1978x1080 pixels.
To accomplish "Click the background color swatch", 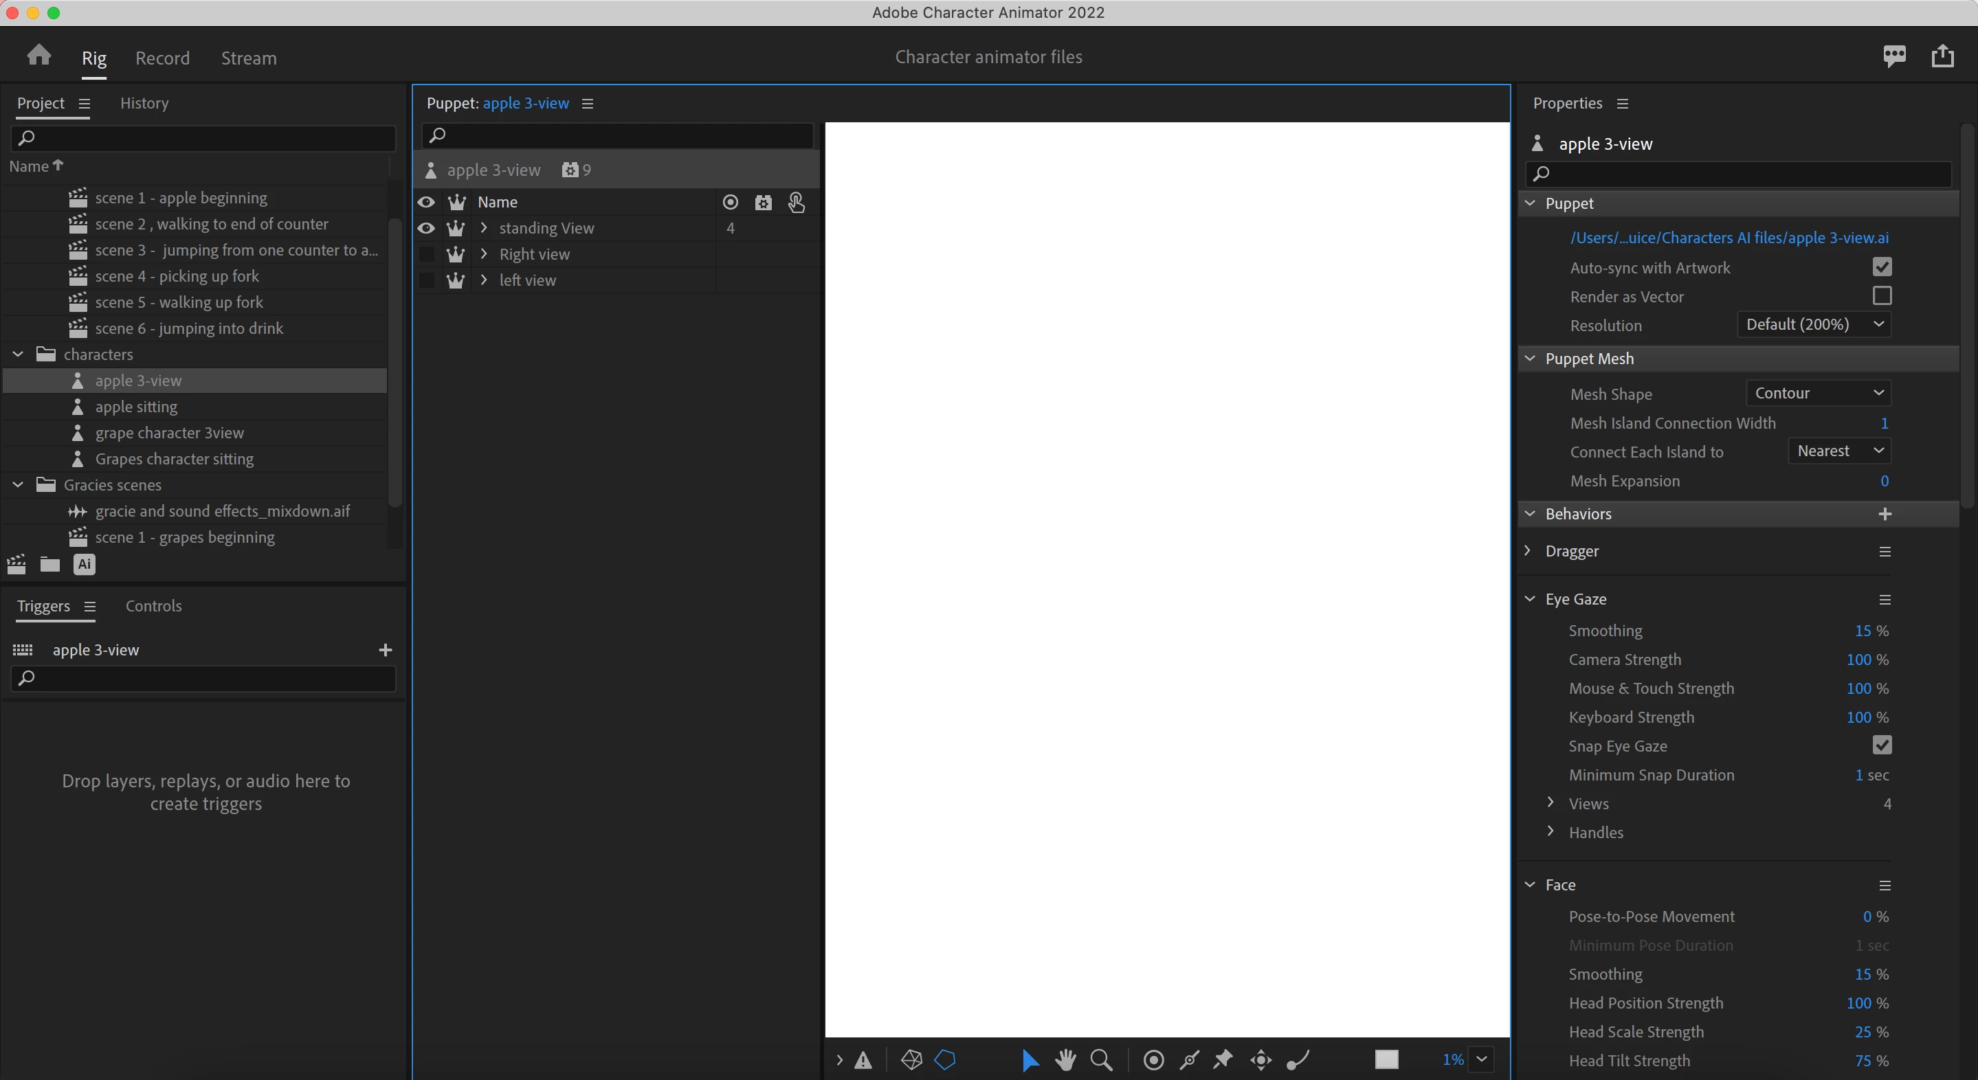I will (1386, 1059).
